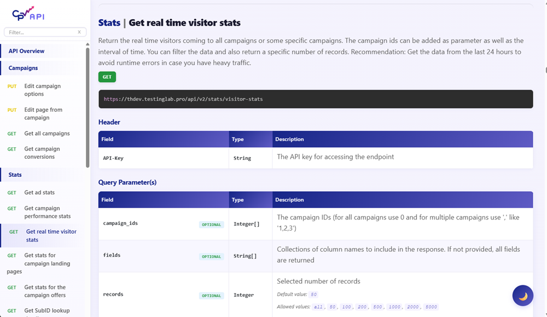Clear the filter field using the x icon
Screen dimensions: 547x317
click(80, 32)
